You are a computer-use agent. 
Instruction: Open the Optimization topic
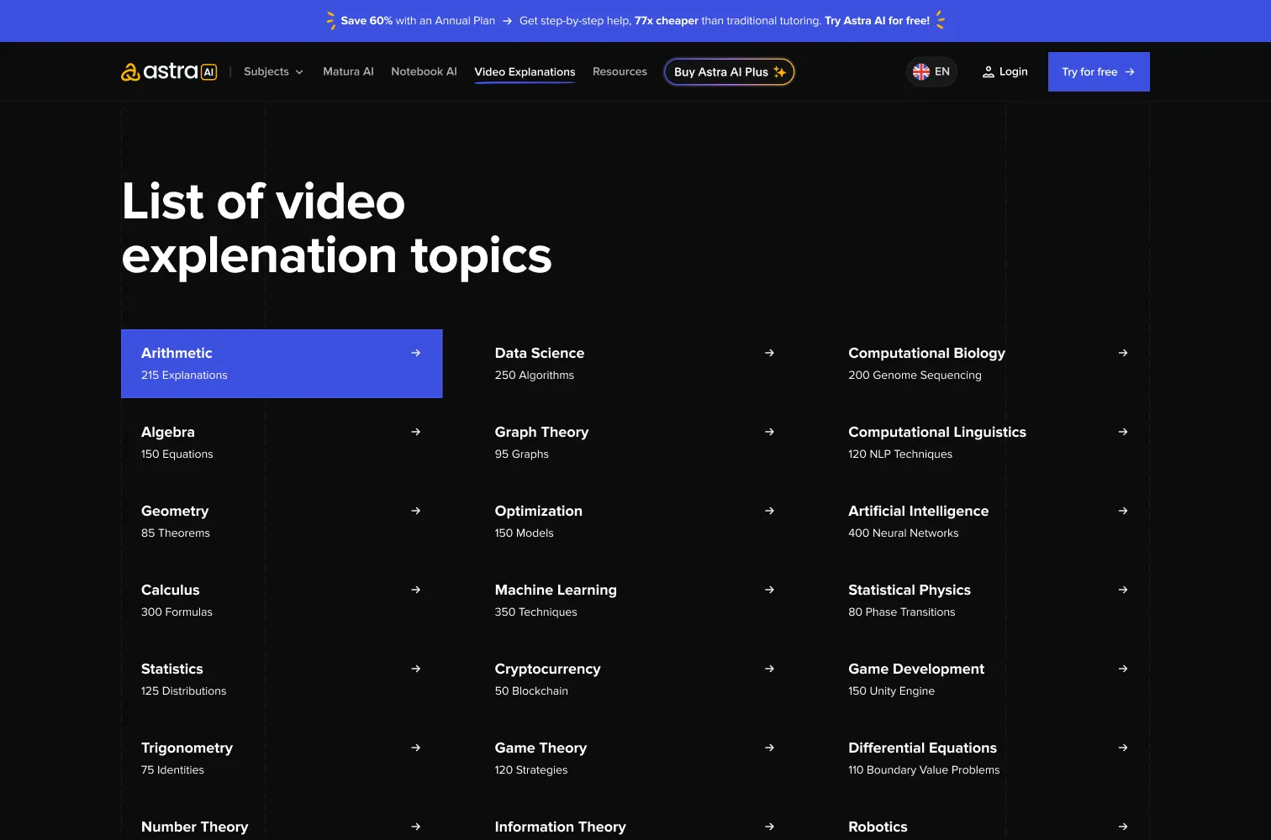point(635,522)
